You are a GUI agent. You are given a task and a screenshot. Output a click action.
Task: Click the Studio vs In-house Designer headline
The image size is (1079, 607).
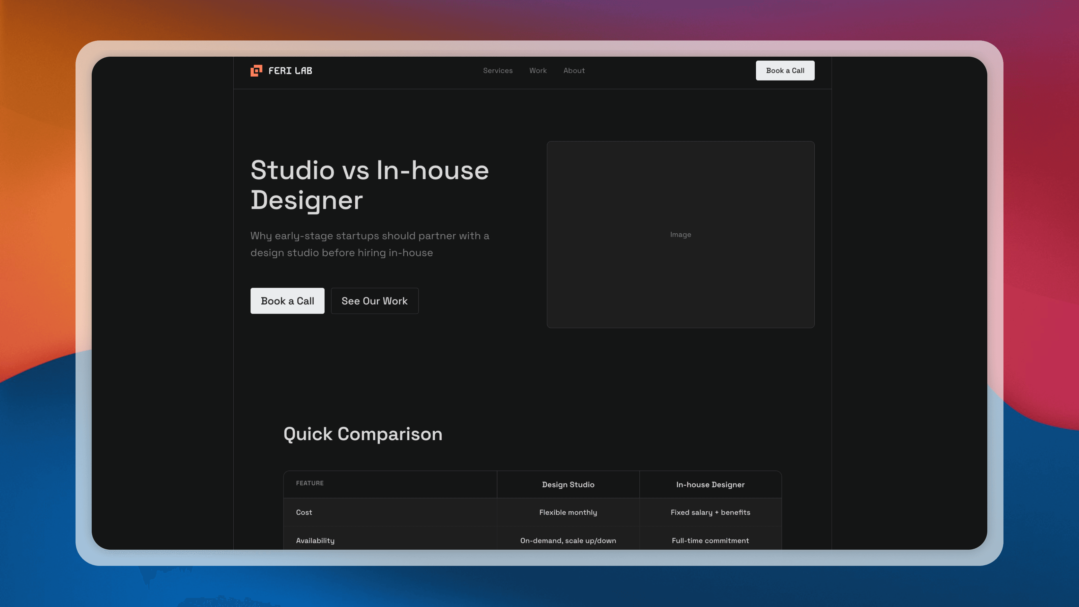(370, 185)
